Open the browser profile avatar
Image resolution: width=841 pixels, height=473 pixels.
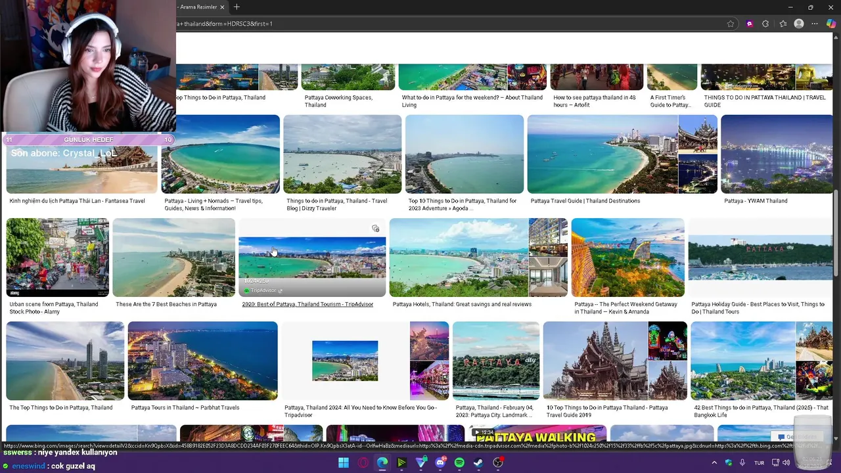tap(799, 24)
